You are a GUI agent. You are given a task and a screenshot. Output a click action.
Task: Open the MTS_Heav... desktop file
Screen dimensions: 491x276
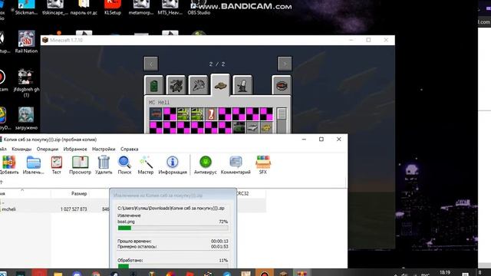pyautogui.click(x=170, y=8)
